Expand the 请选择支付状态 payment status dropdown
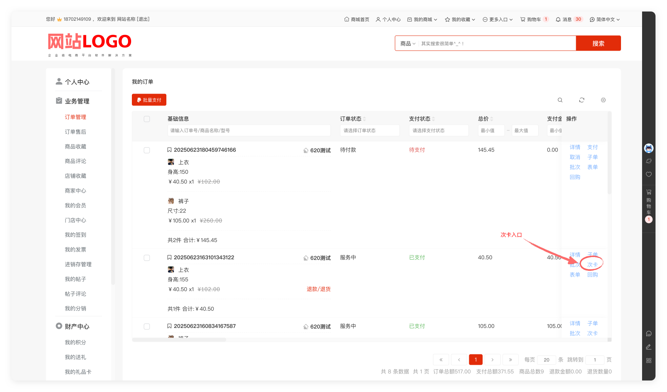Screen dimensions: 667x392 pos(439,130)
